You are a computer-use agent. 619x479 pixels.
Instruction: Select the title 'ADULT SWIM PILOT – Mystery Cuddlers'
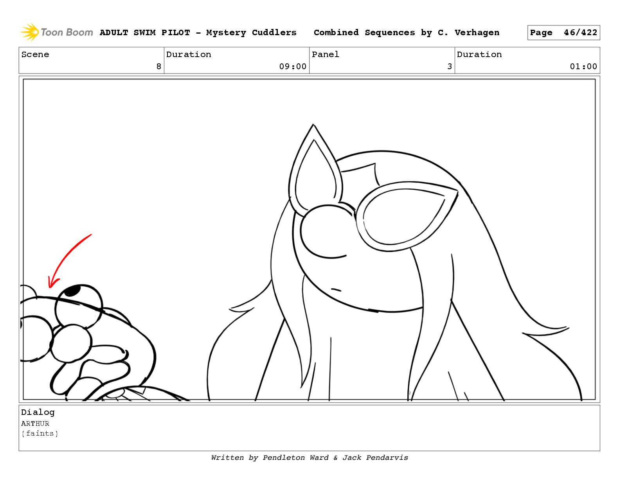[x=198, y=32]
